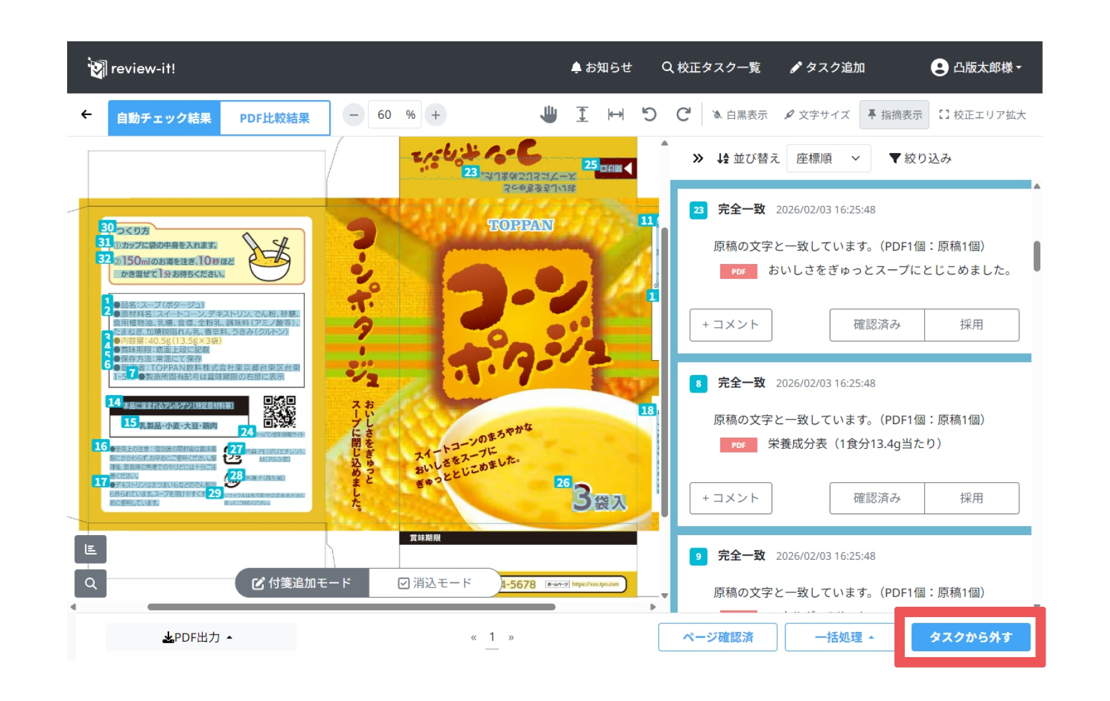Collapse the results panel with double chevron
The width and height of the screenshot is (1110, 701).
click(698, 158)
